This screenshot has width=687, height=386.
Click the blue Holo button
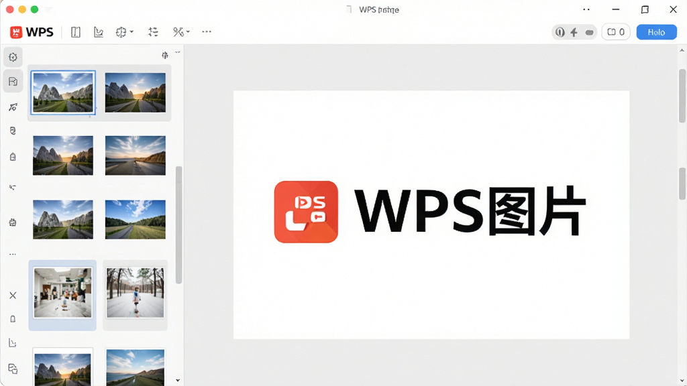tap(656, 32)
